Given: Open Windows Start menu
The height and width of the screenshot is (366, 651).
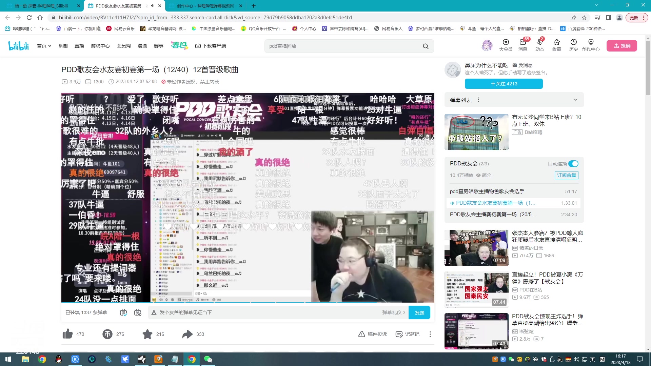Looking at the screenshot, I should coord(8,359).
